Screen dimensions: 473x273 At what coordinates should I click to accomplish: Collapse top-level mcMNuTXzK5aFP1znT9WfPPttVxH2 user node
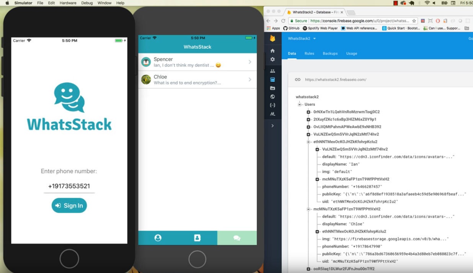[308, 209]
